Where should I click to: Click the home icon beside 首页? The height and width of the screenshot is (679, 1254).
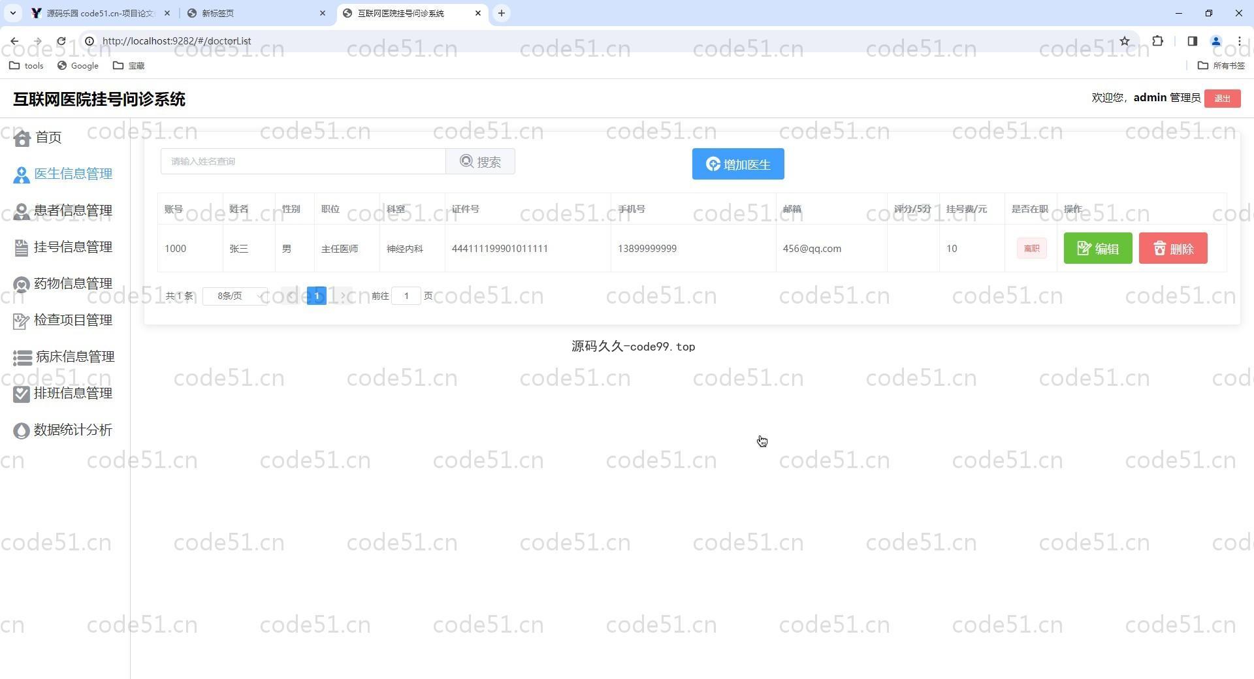pyautogui.click(x=22, y=138)
